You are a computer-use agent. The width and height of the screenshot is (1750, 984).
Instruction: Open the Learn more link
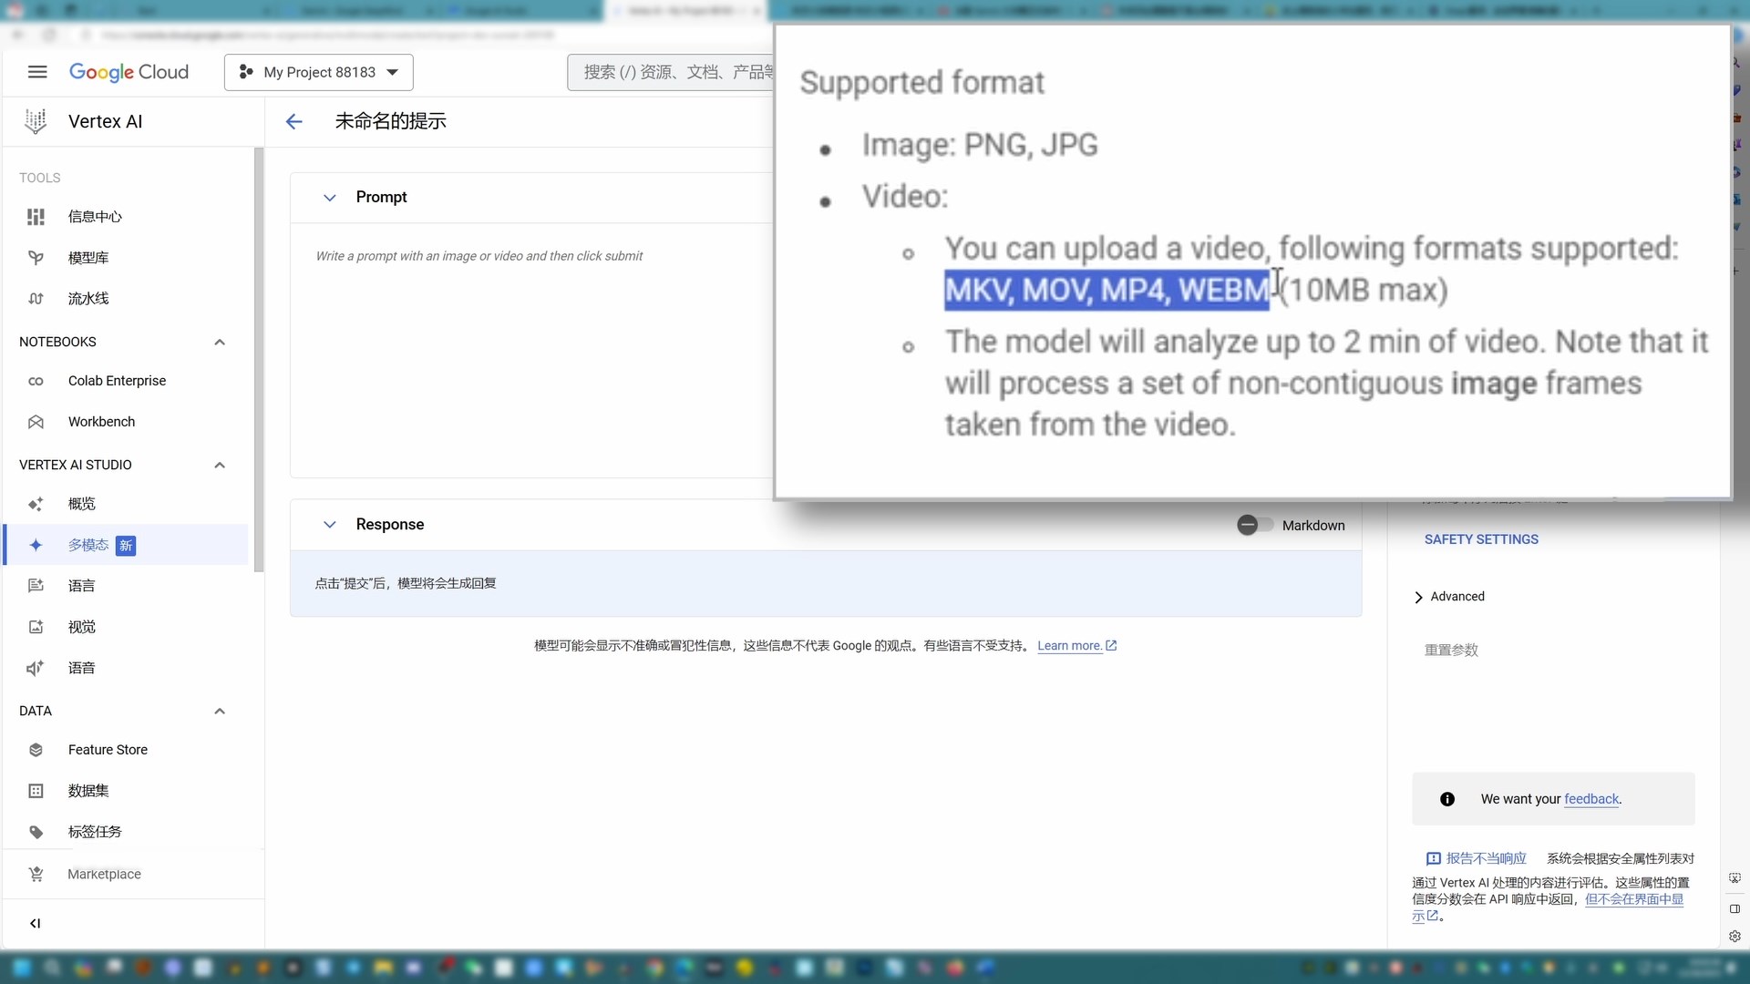pos(1076,645)
